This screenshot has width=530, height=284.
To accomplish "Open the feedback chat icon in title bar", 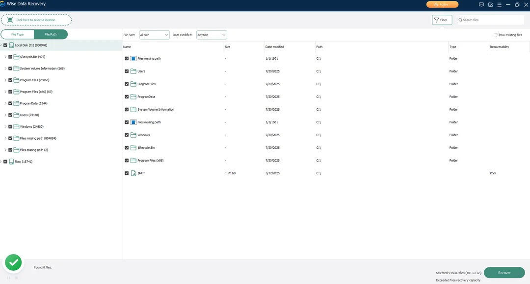I will (481, 4).
